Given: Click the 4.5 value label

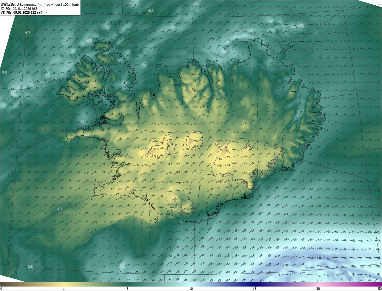Looking at the screenshot, I should (x=151, y=10).
